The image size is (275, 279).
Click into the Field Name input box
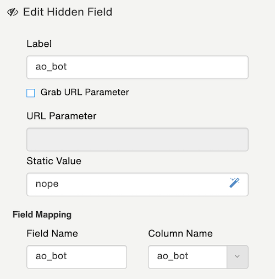(76, 257)
